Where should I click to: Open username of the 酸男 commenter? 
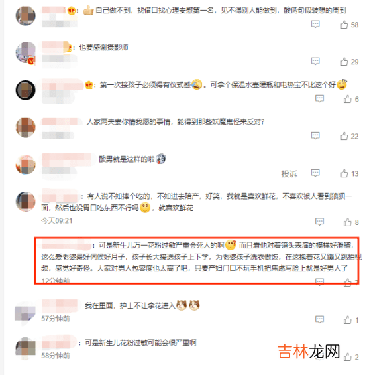click(67, 159)
